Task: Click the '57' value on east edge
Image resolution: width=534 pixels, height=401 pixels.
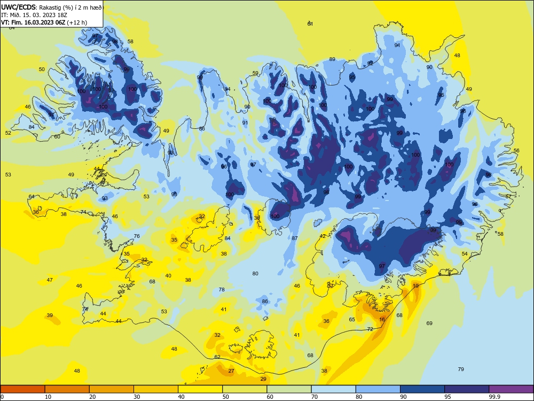Action: (508, 196)
